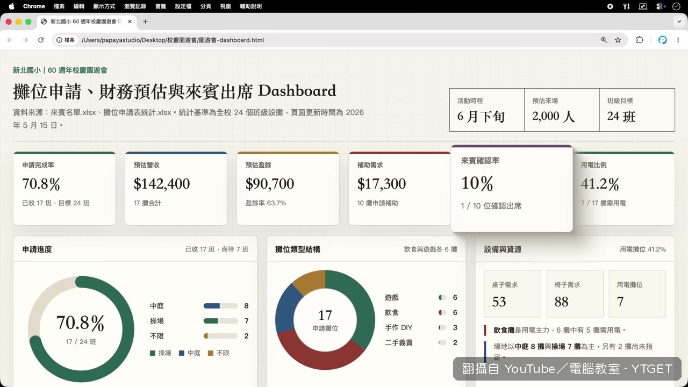Click the blue 中庭 legend swatch
This screenshot has width=688, height=387.
pos(182,353)
